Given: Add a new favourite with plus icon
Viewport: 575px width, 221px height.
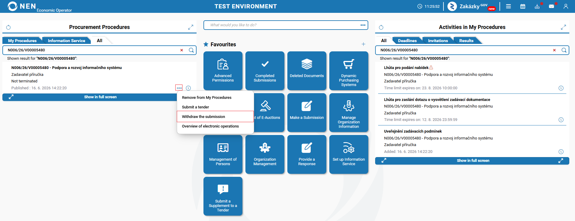Looking at the screenshot, I should pyautogui.click(x=363, y=44).
